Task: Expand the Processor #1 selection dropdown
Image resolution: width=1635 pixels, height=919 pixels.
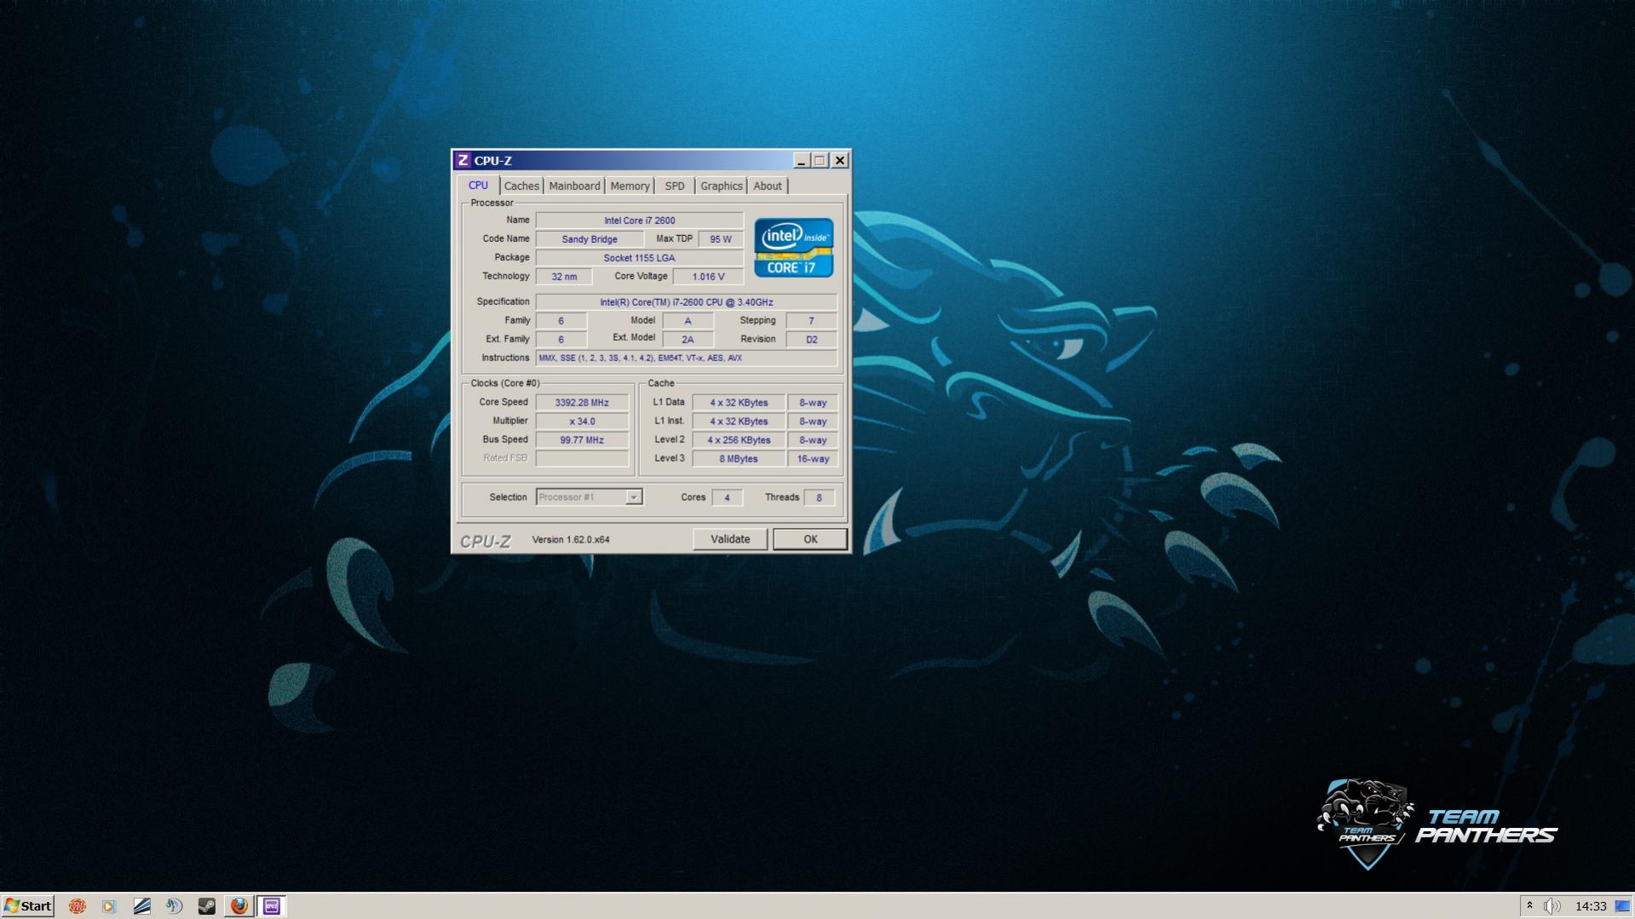Action: (633, 497)
